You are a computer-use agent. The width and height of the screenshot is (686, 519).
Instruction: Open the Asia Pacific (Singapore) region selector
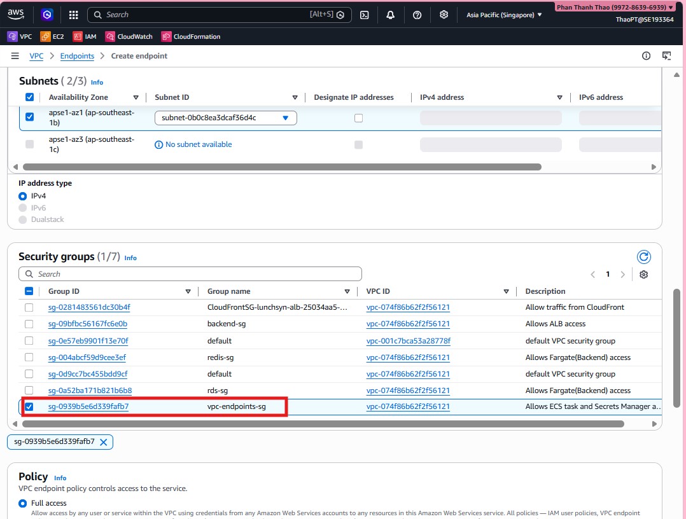(504, 15)
